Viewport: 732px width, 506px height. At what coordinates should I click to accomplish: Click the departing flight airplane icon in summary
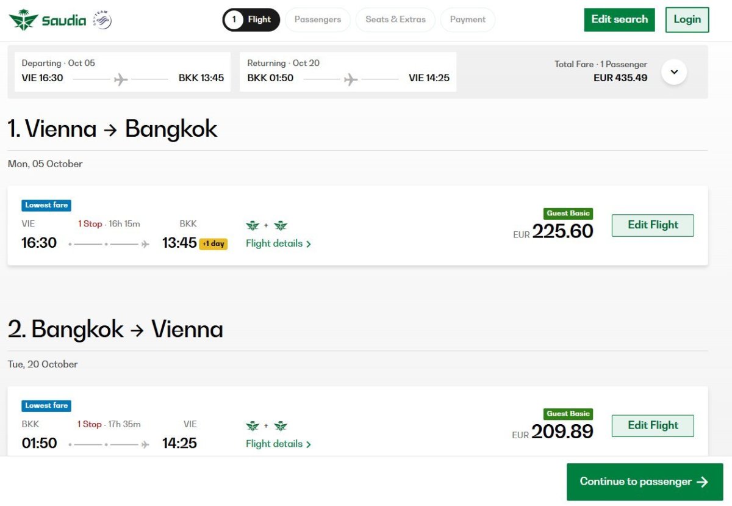tap(121, 79)
